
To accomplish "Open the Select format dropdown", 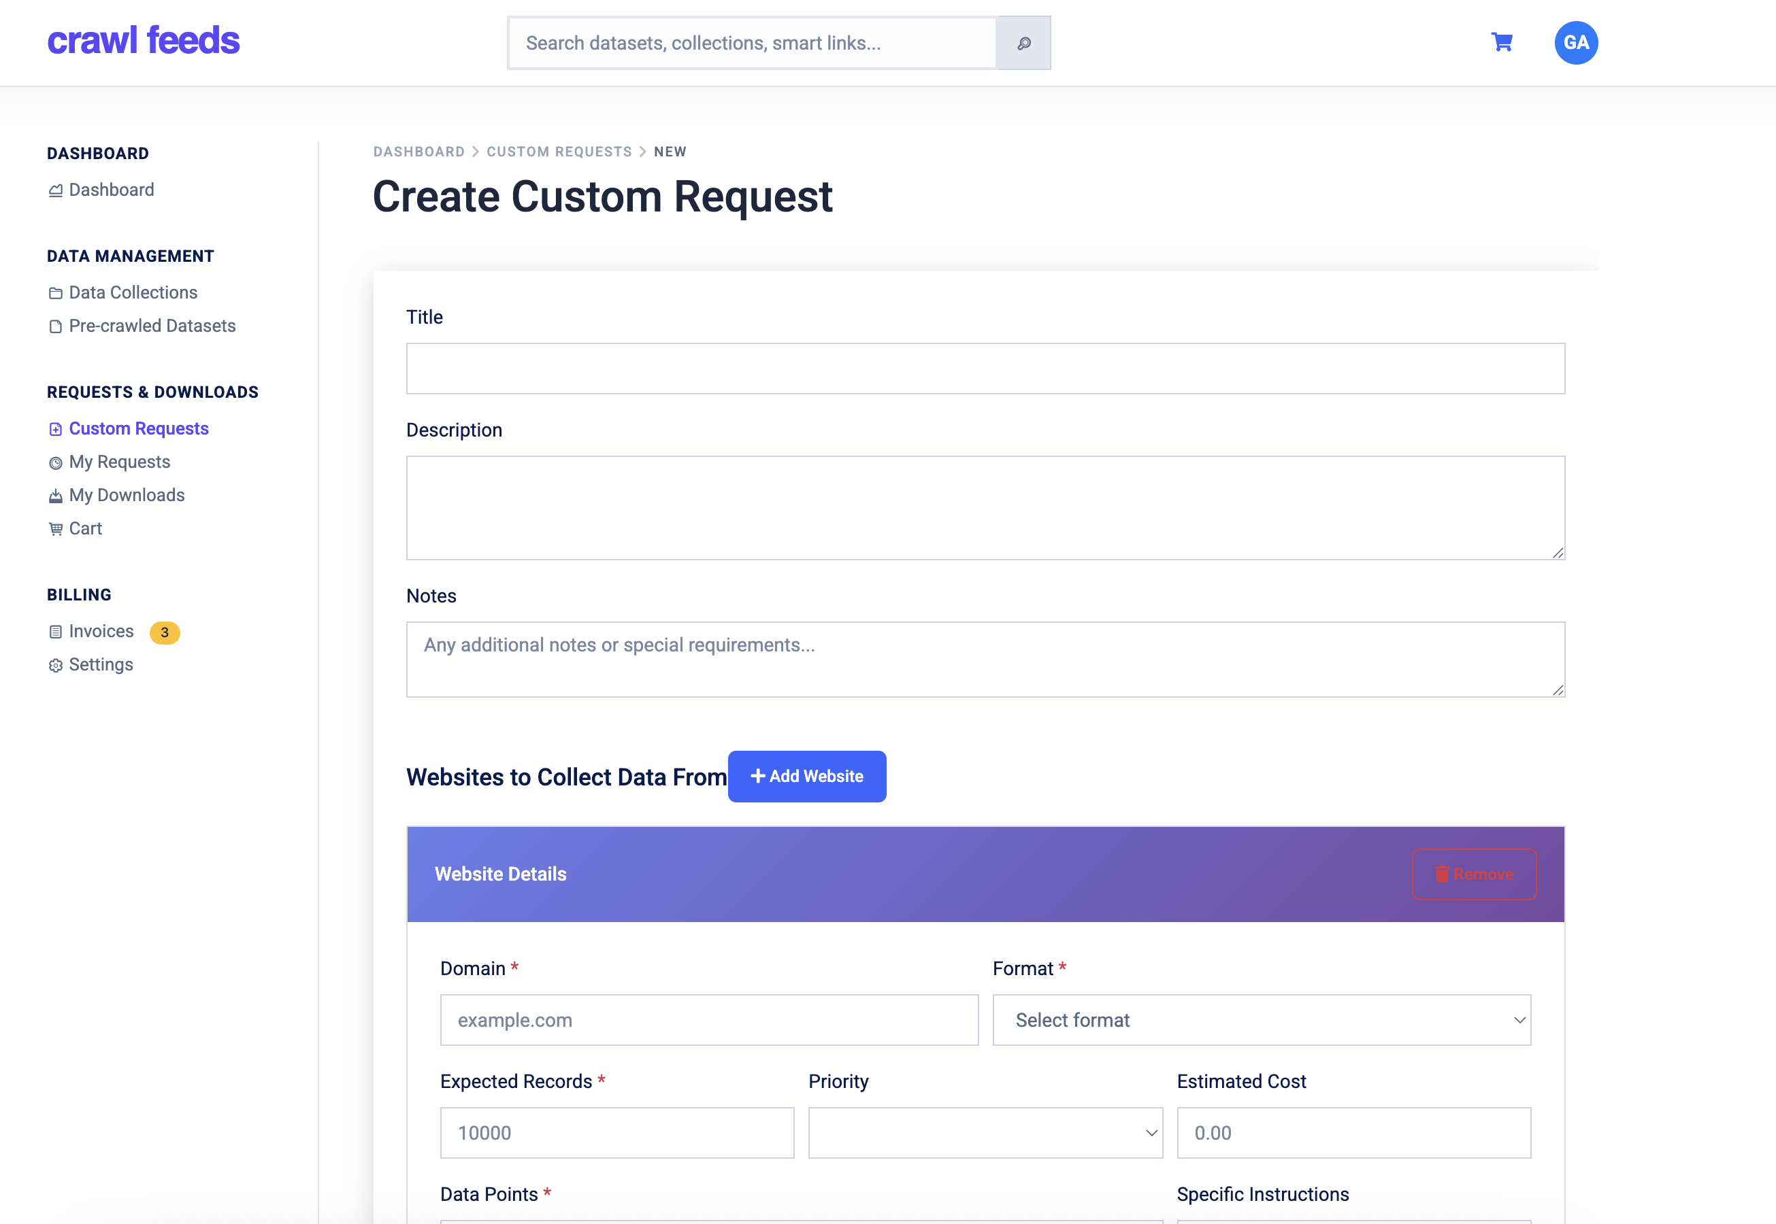I will [x=1261, y=1020].
